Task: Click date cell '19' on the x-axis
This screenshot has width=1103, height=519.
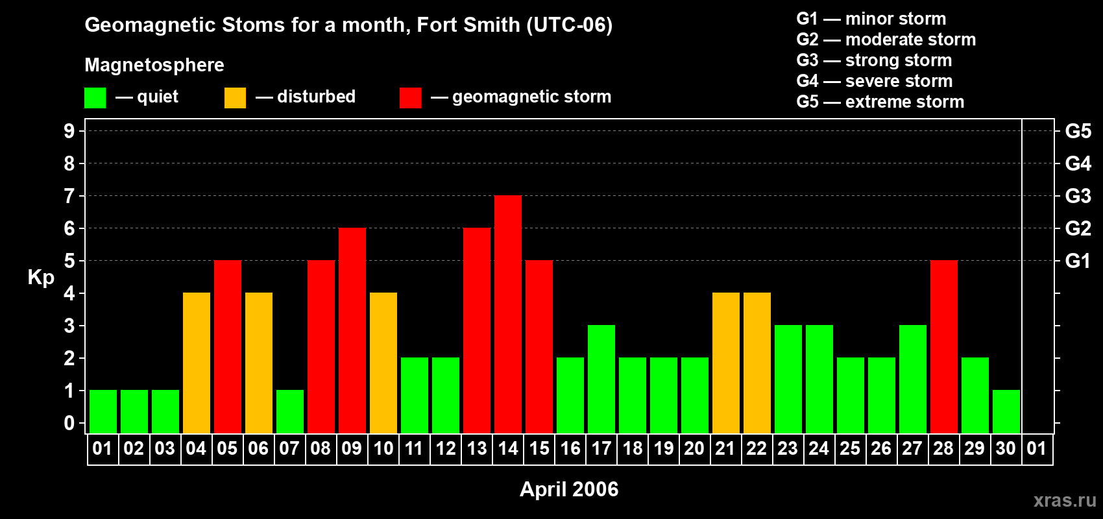Action: coord(664,449)
